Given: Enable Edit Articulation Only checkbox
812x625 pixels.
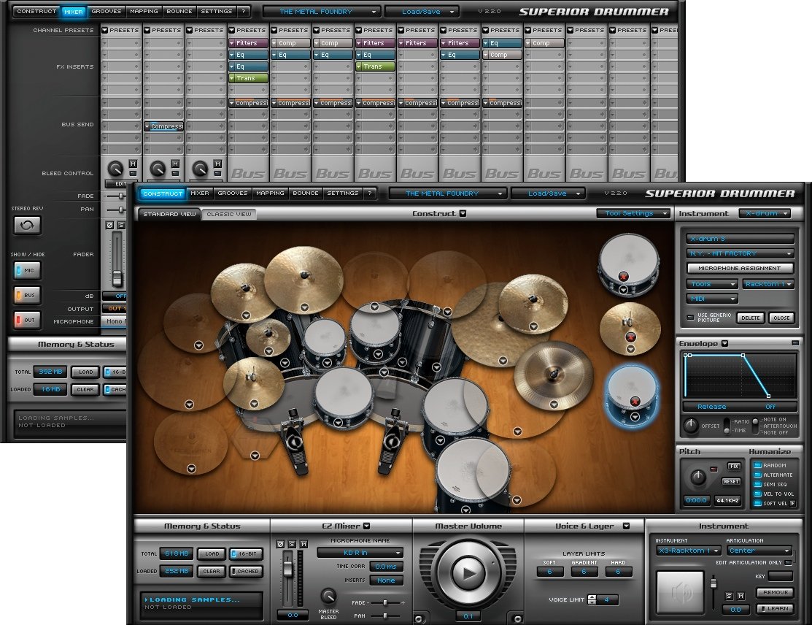Looking at the screenshot, I should [x=788, y=562].
